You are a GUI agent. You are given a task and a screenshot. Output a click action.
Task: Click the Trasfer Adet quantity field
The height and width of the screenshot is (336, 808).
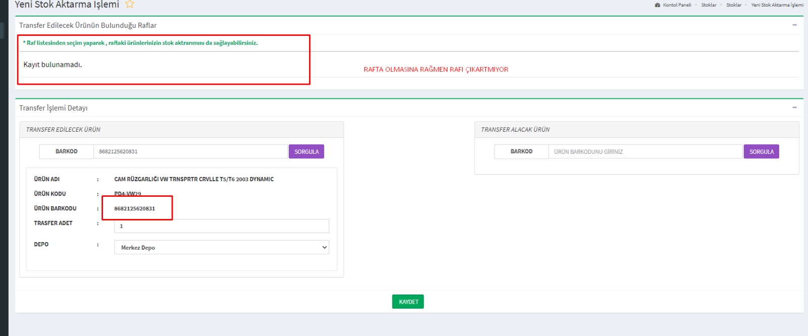(x=222, y=226)
